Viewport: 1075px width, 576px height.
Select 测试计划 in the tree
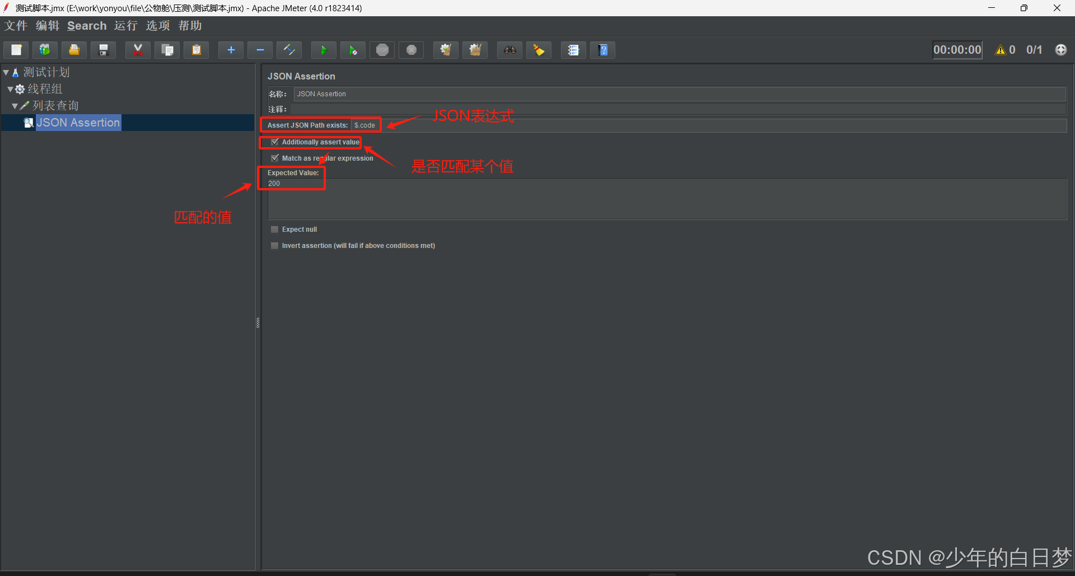(46, 72)
